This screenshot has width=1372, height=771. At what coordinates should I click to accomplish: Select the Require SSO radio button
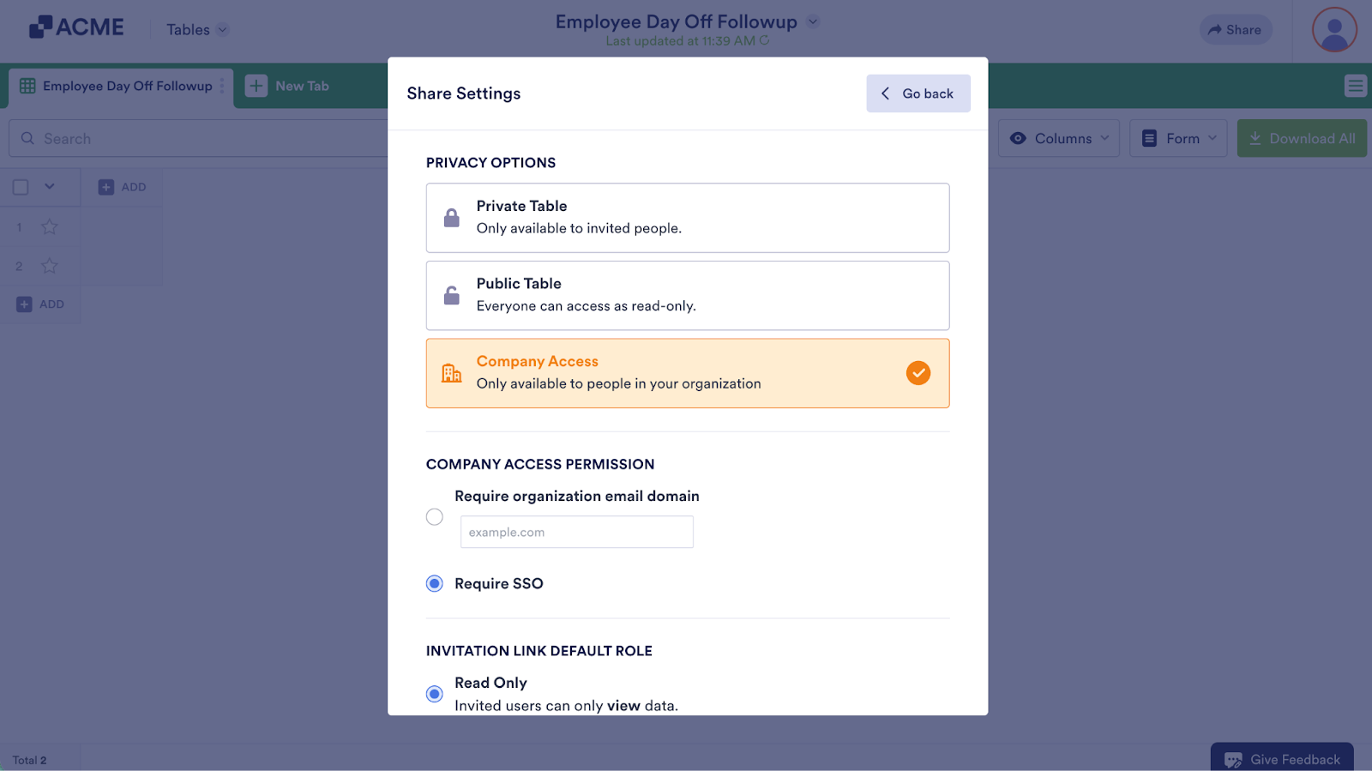[435, 584]
